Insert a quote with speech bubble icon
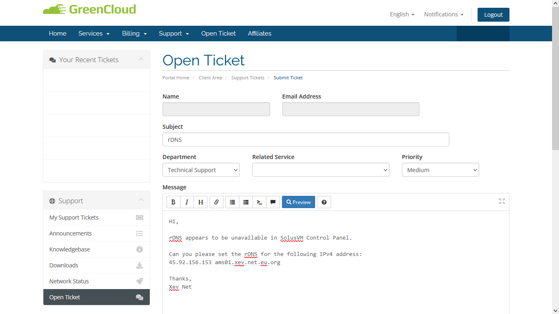Screen dimensions: 559x314 coord(273,202)
